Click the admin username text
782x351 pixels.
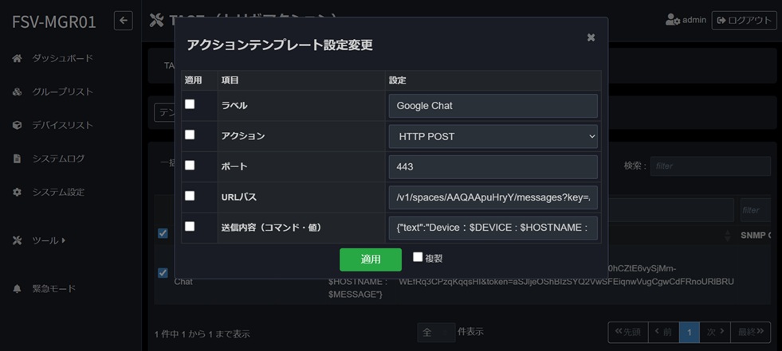pos(694,21)
